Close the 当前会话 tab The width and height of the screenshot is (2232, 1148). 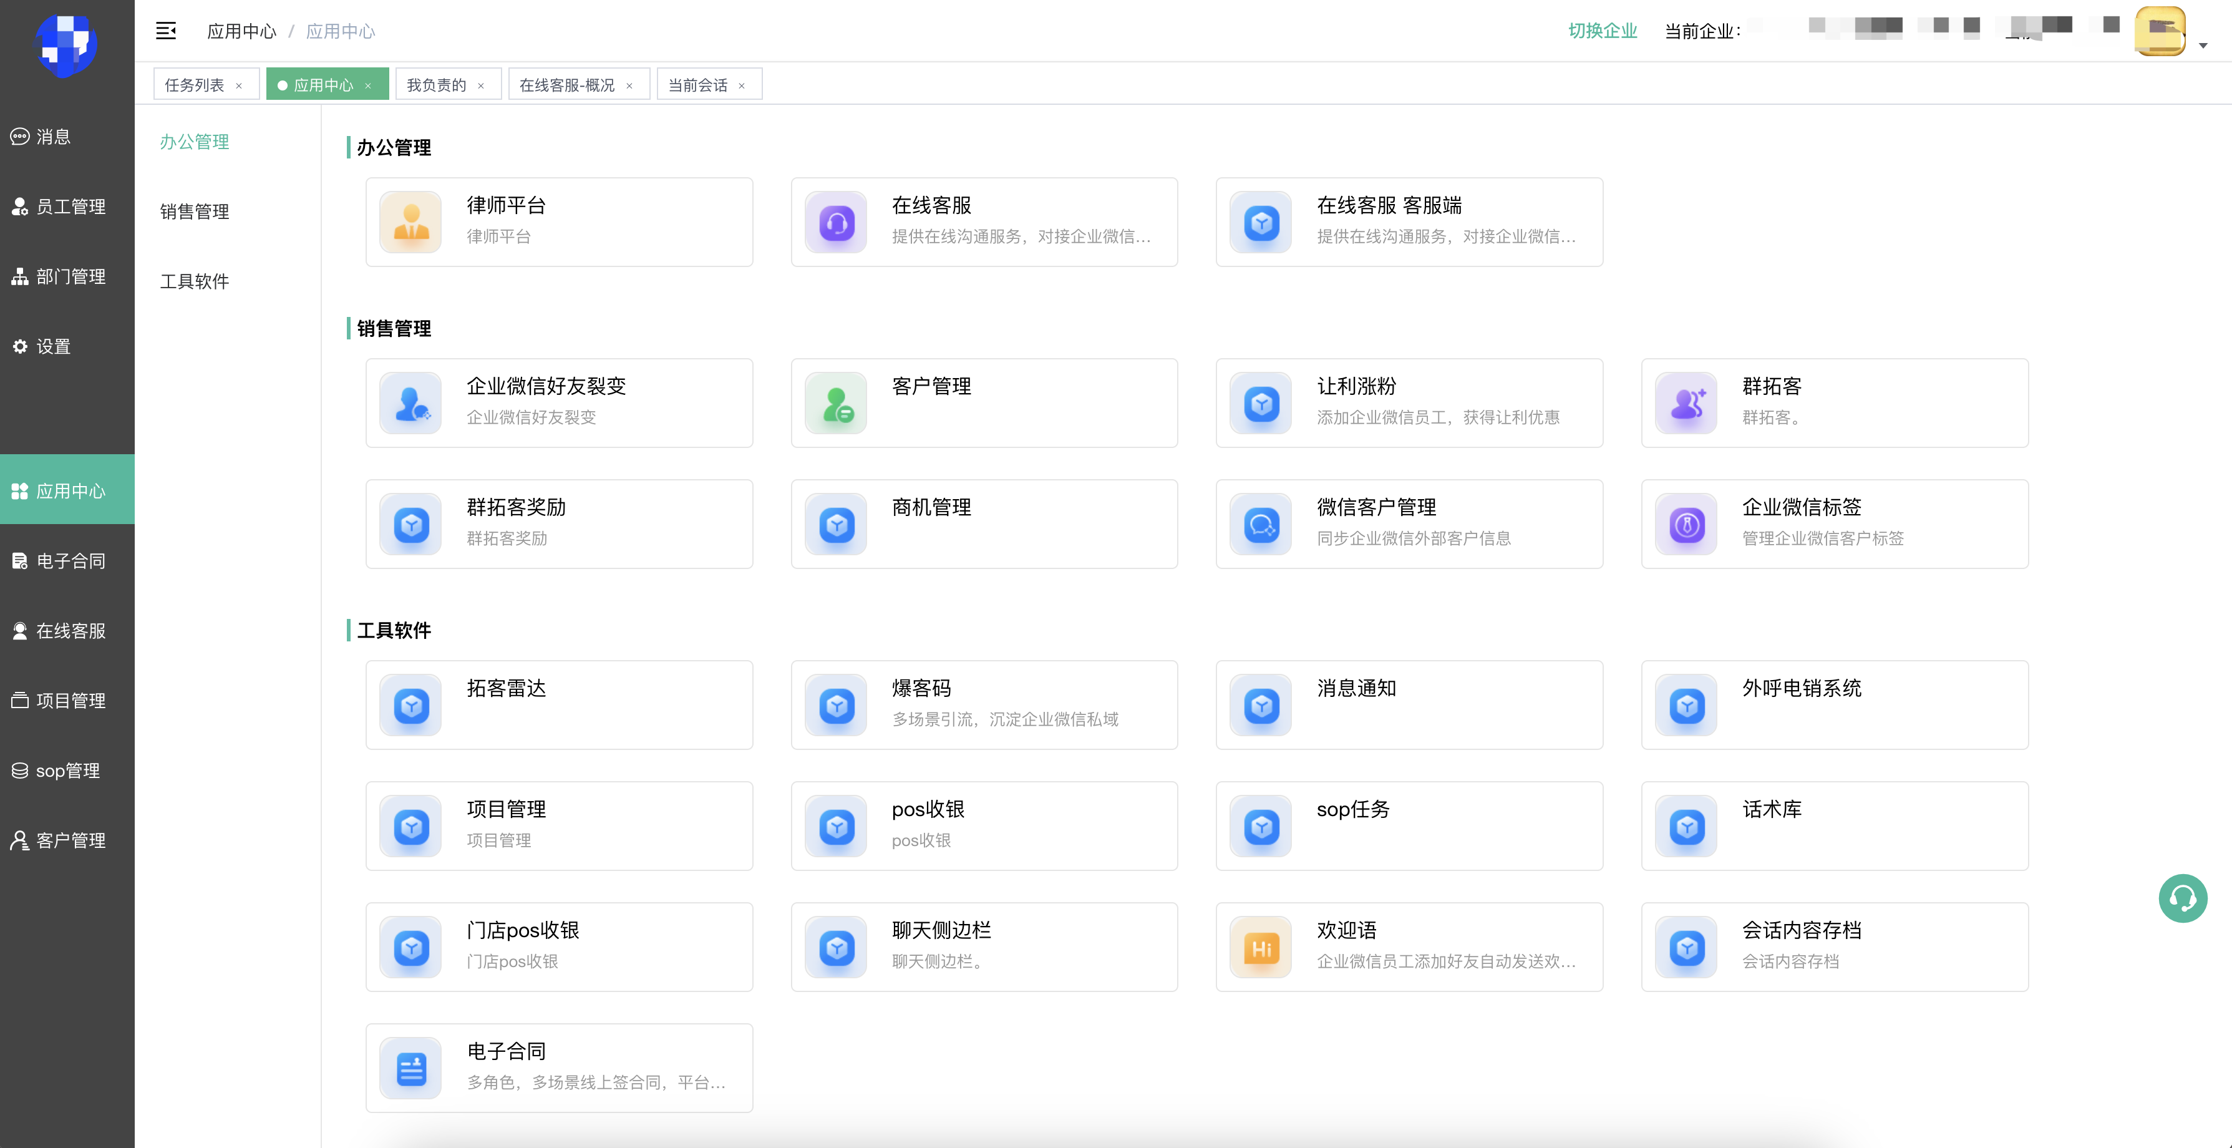742,85
